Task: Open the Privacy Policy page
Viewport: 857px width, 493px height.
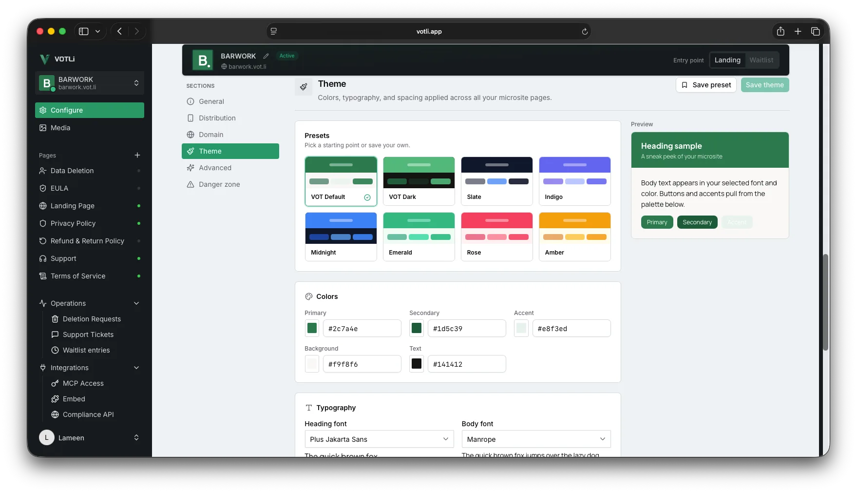Action: click(90, 223)
